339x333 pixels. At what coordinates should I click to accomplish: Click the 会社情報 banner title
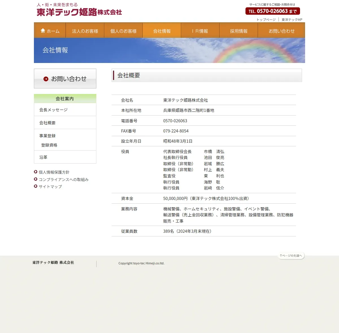coord(55,50)
